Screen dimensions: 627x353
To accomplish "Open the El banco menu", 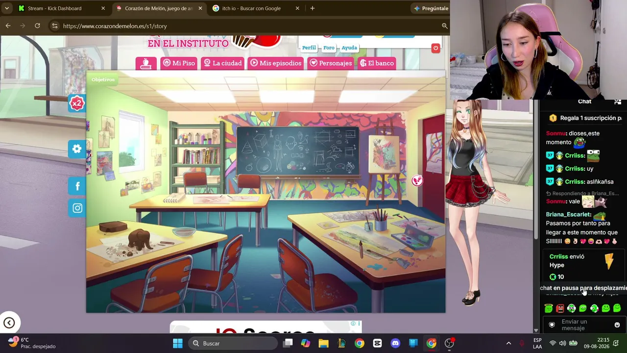I will [x=377, y=63].
